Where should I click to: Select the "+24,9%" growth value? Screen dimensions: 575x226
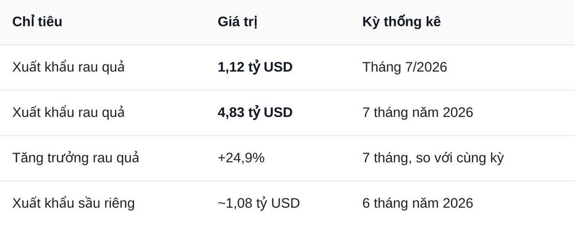click(x=241, y=158)
